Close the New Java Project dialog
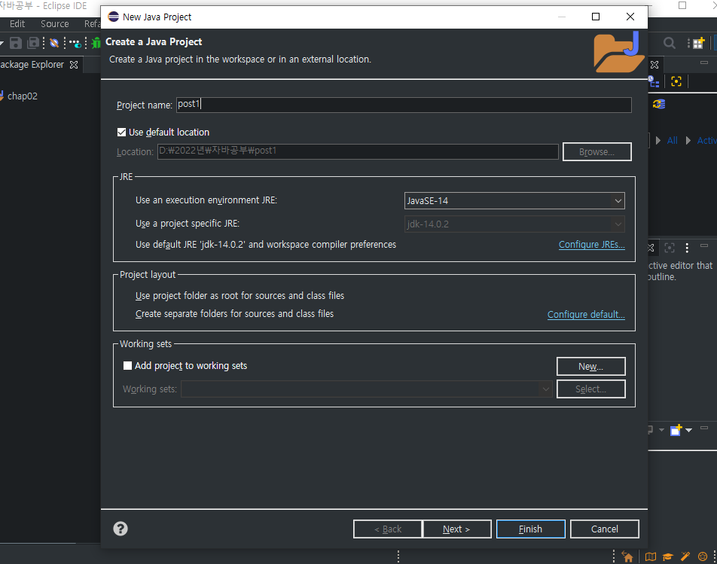Screen dimensions: 717x564 (x=630, y=17)
